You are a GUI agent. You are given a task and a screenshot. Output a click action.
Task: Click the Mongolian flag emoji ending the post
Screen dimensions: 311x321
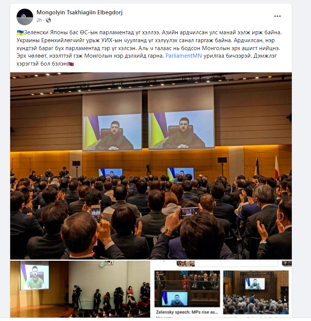pos(70,64)
